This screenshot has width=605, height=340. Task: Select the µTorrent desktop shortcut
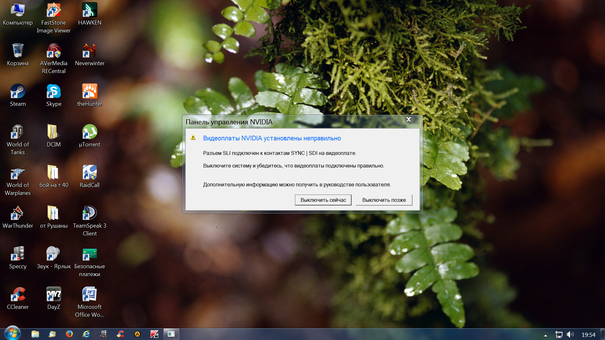[89, 132]
